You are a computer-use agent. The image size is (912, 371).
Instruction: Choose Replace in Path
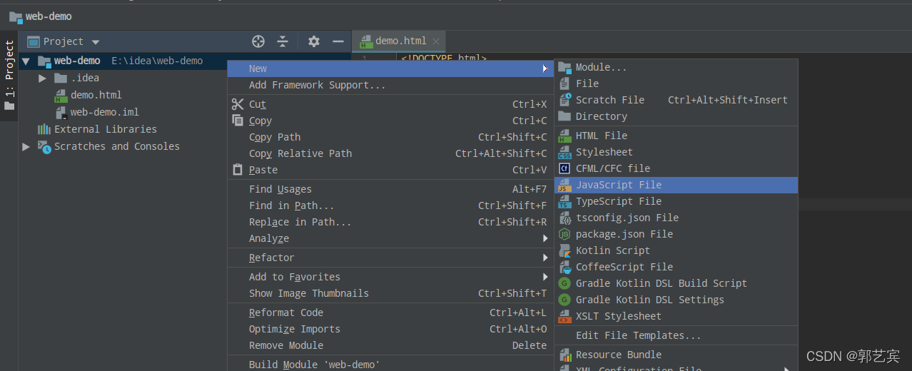tap(391, 222)
